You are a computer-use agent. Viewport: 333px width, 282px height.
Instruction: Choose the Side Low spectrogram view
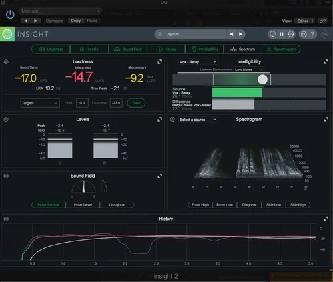274,205
